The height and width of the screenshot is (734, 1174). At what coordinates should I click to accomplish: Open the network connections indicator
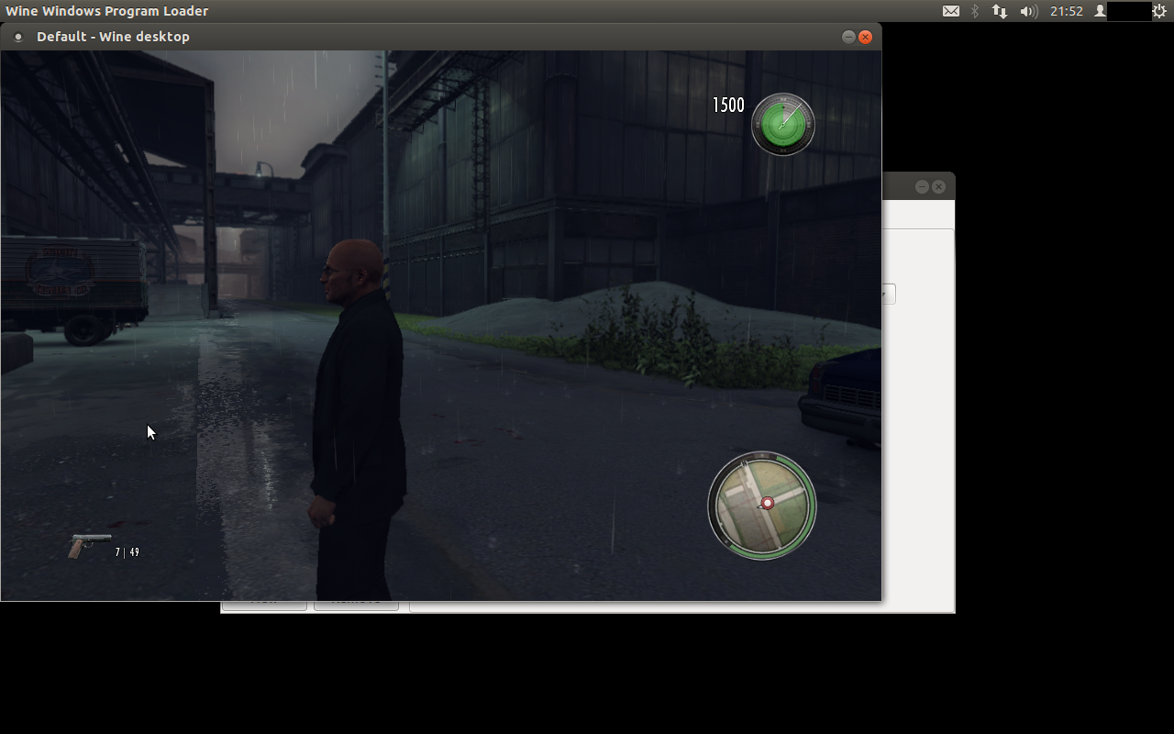(x=1000, y=11)
